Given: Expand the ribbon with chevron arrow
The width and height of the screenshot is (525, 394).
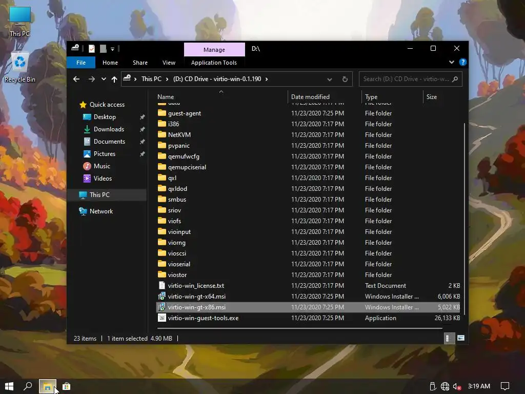Looking at the screenshot, I should 451,62.
